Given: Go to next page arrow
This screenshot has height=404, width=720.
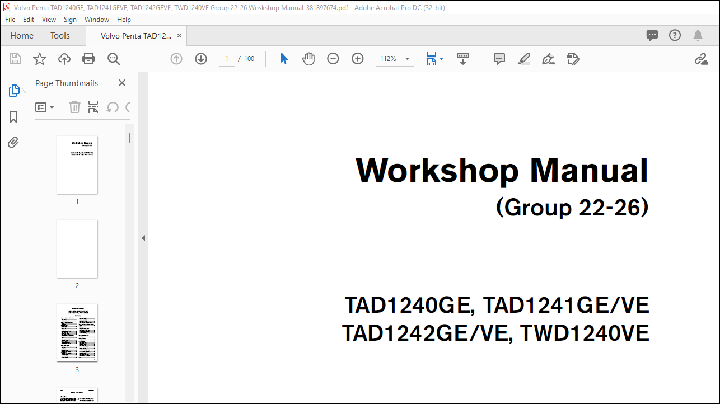Looking at the screenshot, I should 201,59.
